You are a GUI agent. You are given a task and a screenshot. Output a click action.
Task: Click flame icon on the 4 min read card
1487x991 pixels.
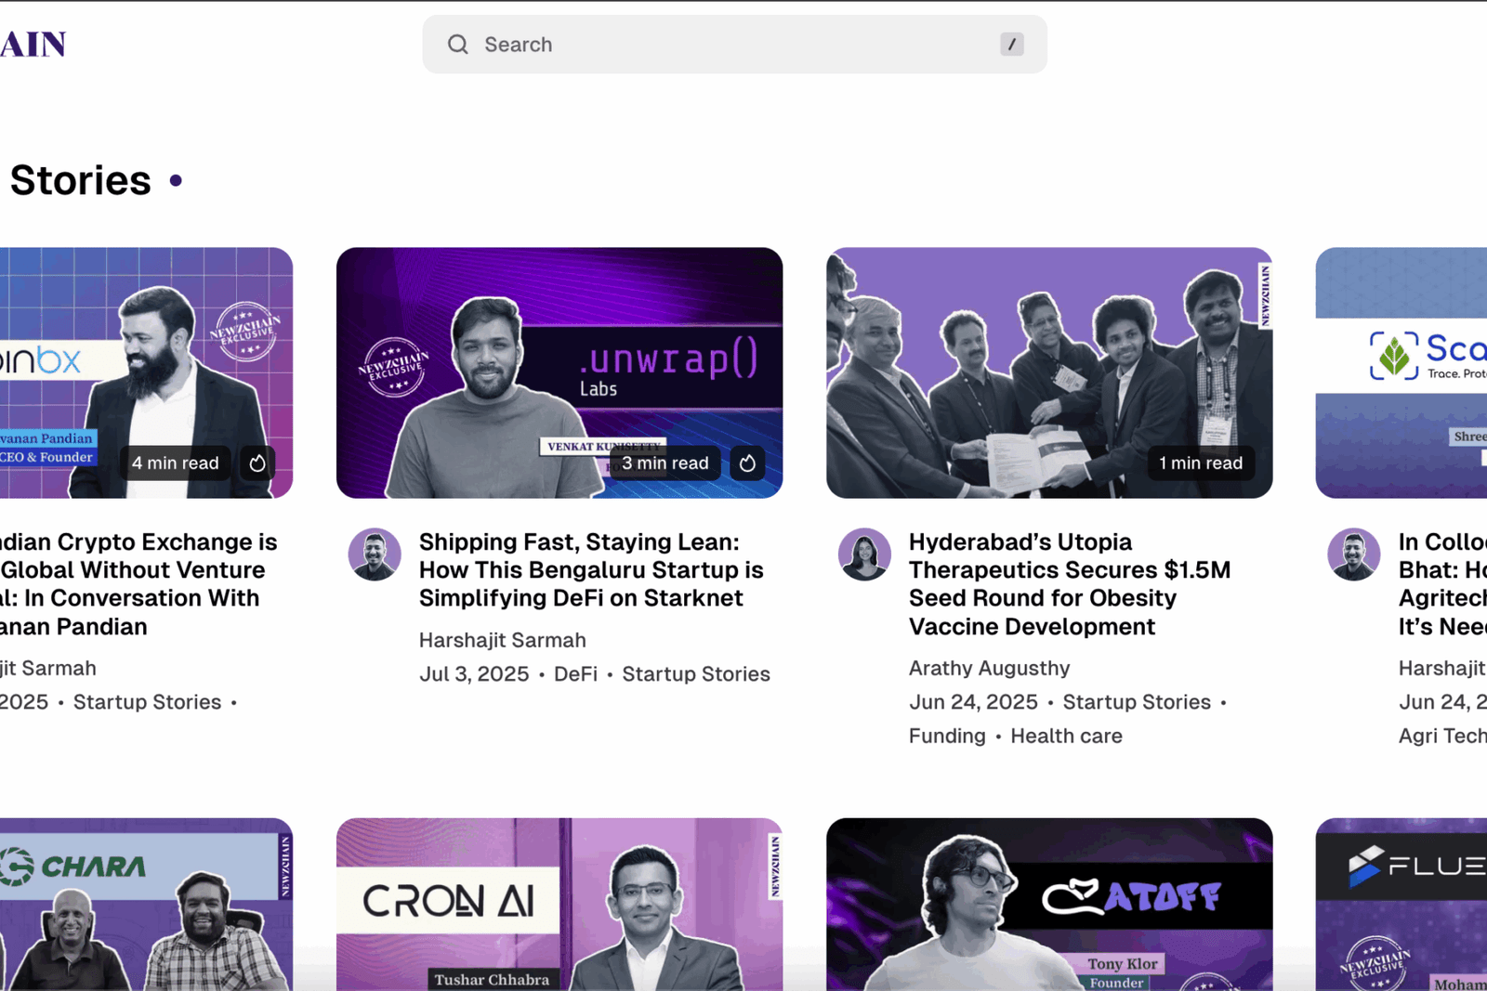point(257,463)
